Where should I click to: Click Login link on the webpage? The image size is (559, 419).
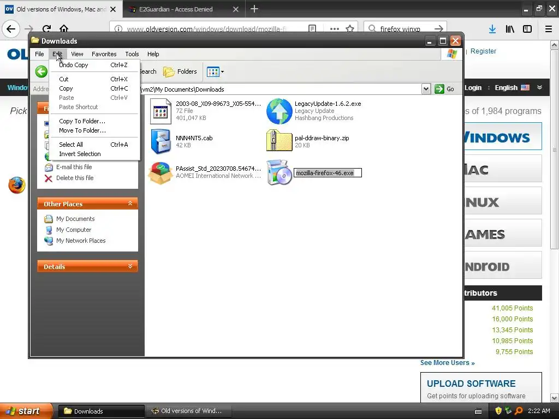point(473,88)
